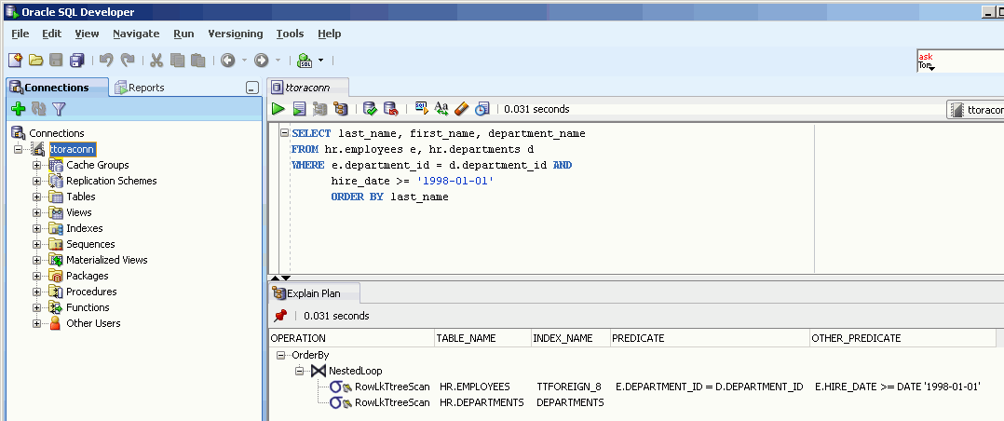Image resolution: width=1004 pixels, height=421 pixels.
Task: Open the Help menu
Action: coord(329,34)
